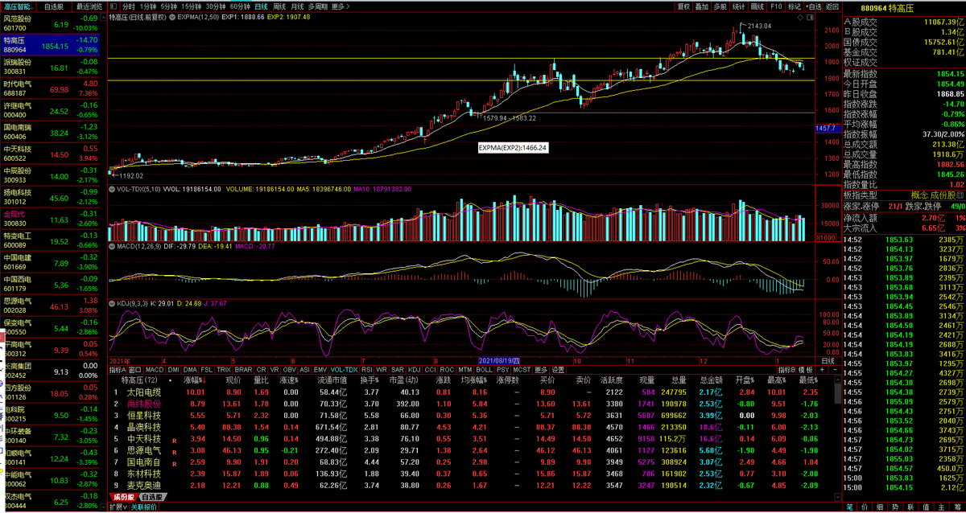Click 复权 button in top toolbar
Image resolution: width=966 pixels, height=513 pixels.
click(x=684, y=6)
